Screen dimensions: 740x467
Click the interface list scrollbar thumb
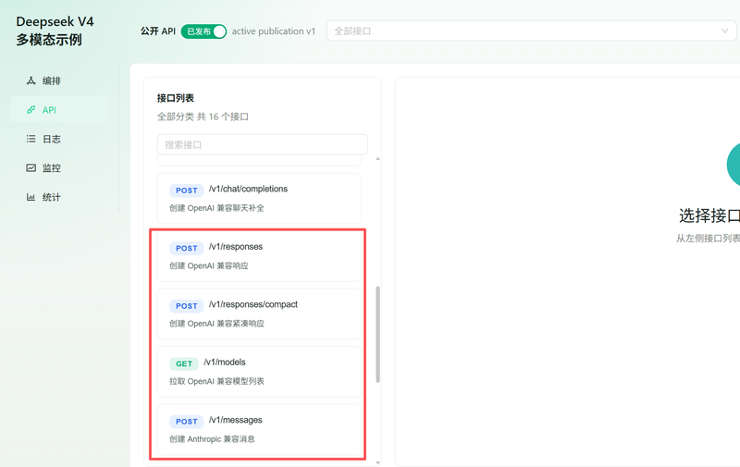377,334
